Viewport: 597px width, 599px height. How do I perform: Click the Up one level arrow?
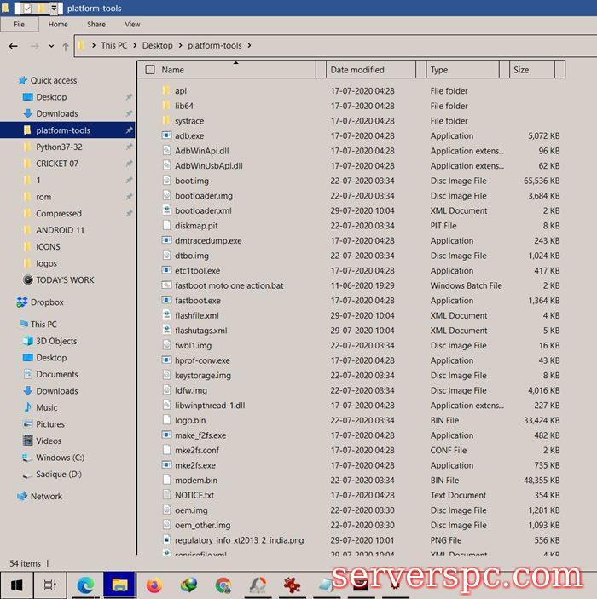[66, 46]
